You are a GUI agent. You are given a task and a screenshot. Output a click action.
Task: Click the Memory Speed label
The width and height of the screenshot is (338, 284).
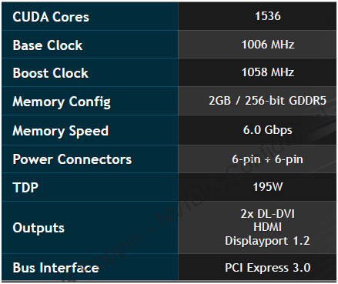(x=61, y=131)
